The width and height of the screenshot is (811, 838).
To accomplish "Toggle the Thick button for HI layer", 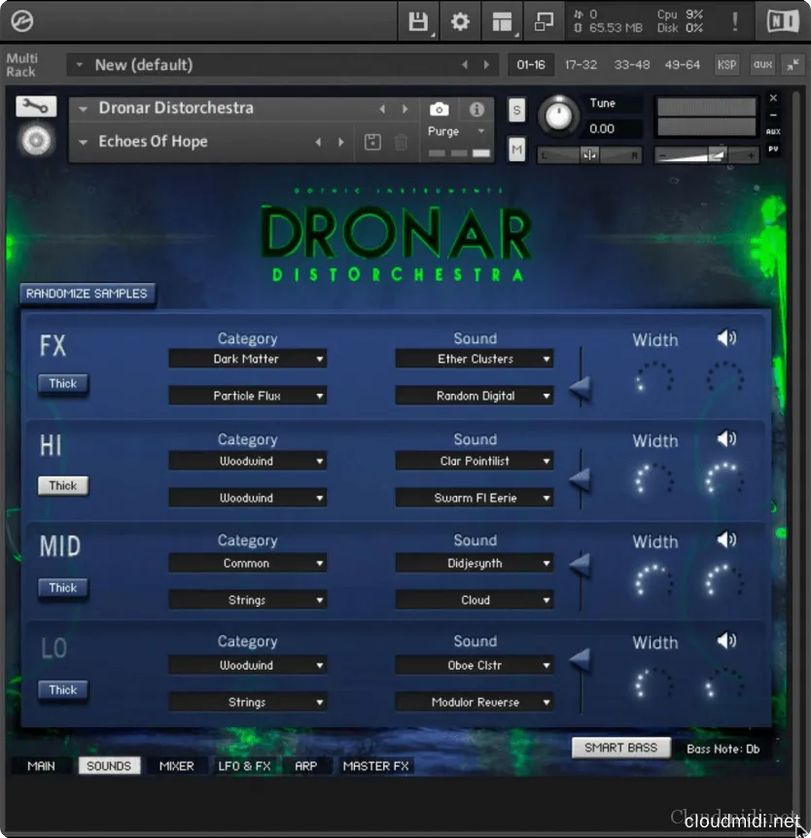I will [x=63, y=485].
